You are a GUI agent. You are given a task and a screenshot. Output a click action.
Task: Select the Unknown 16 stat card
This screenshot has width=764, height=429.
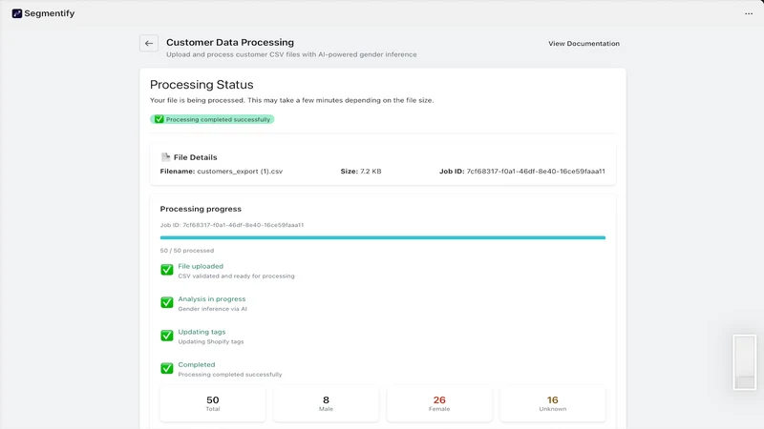click(553, 403)
